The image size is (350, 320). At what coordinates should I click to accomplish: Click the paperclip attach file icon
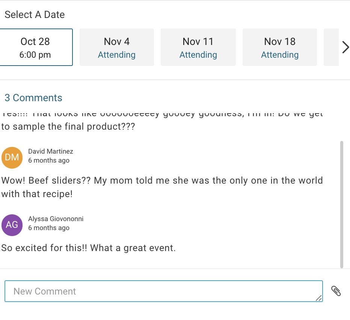336,291
